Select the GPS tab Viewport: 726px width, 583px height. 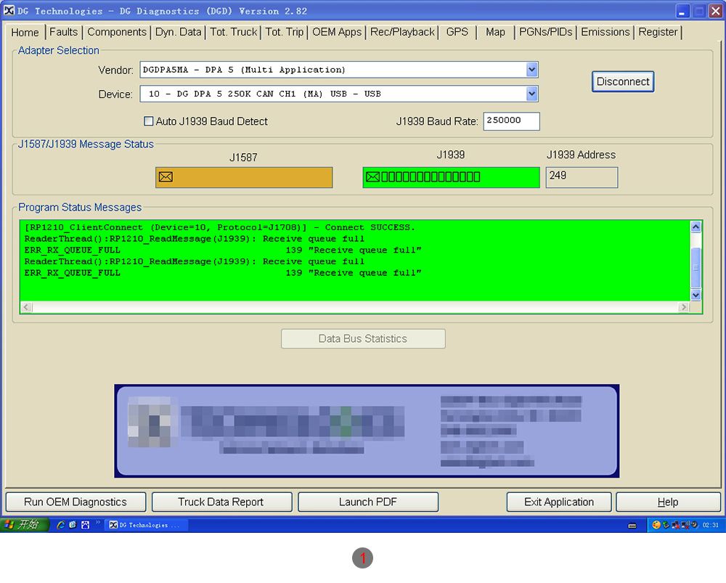[x=457, y=32]
